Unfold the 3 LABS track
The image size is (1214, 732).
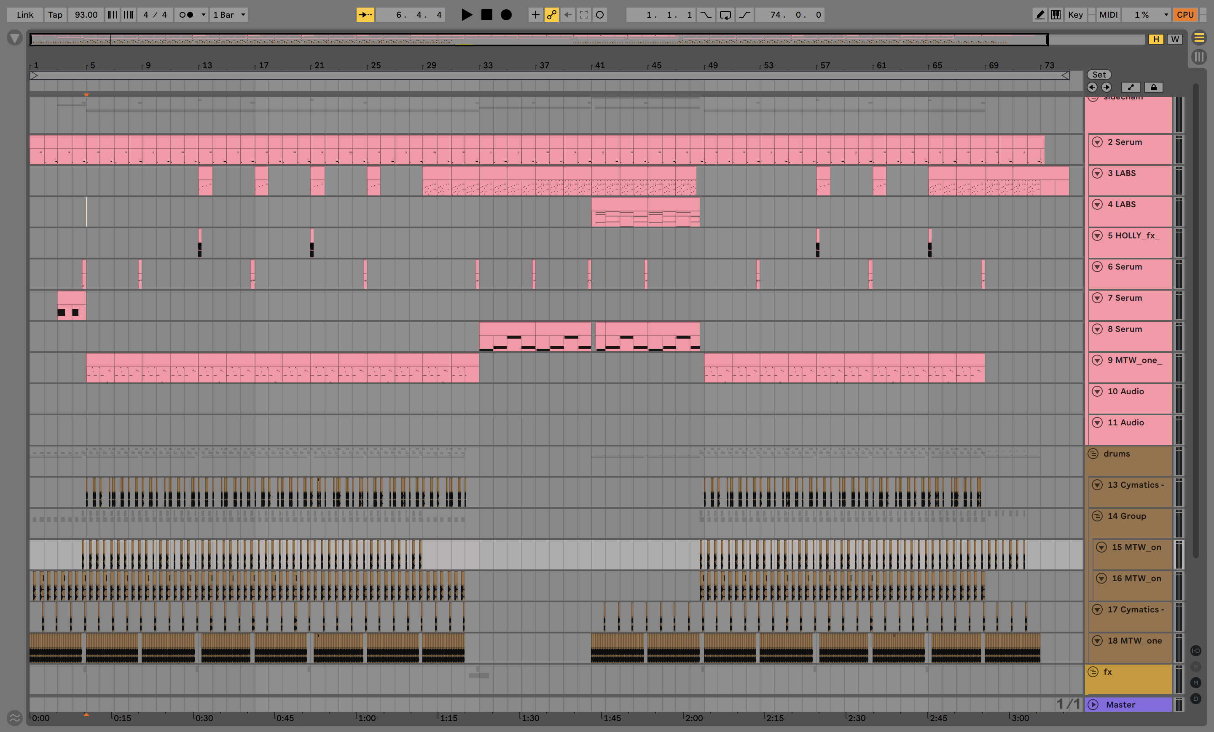pyautogui.click(x=1097, y=173)
